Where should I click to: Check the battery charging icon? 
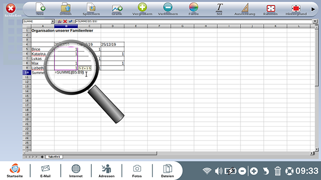click(x=230, y=171)
